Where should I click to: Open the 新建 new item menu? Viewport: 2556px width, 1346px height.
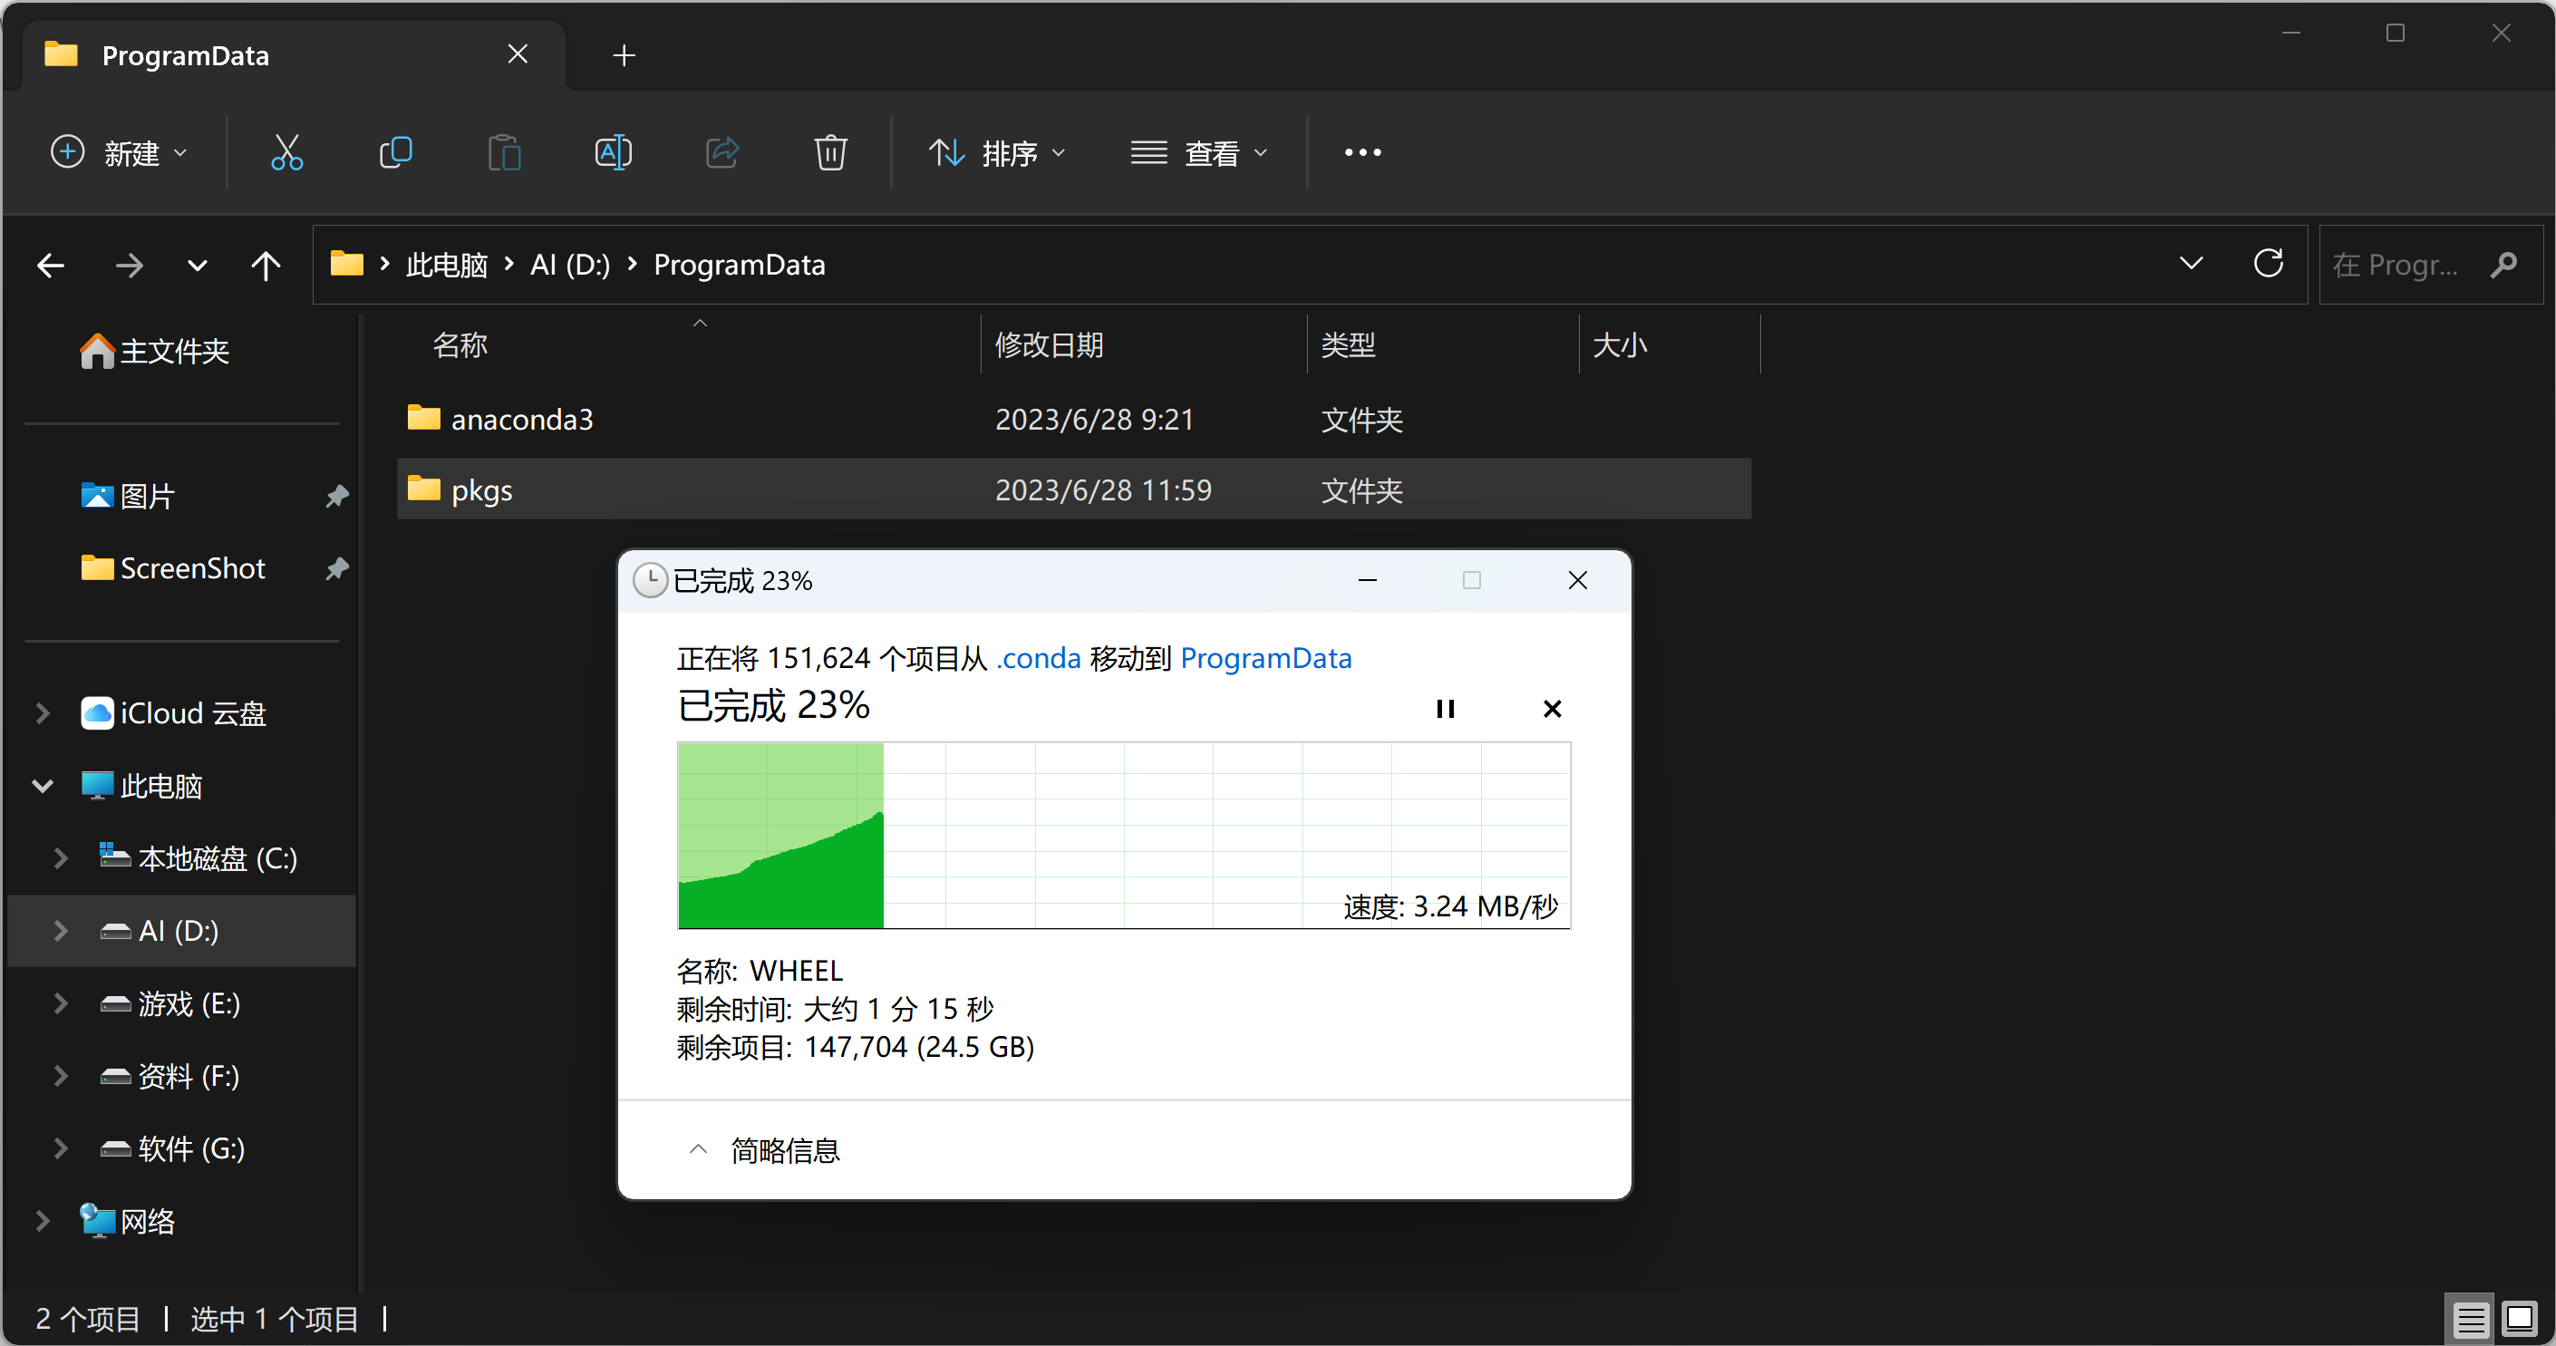pos(119,153)
